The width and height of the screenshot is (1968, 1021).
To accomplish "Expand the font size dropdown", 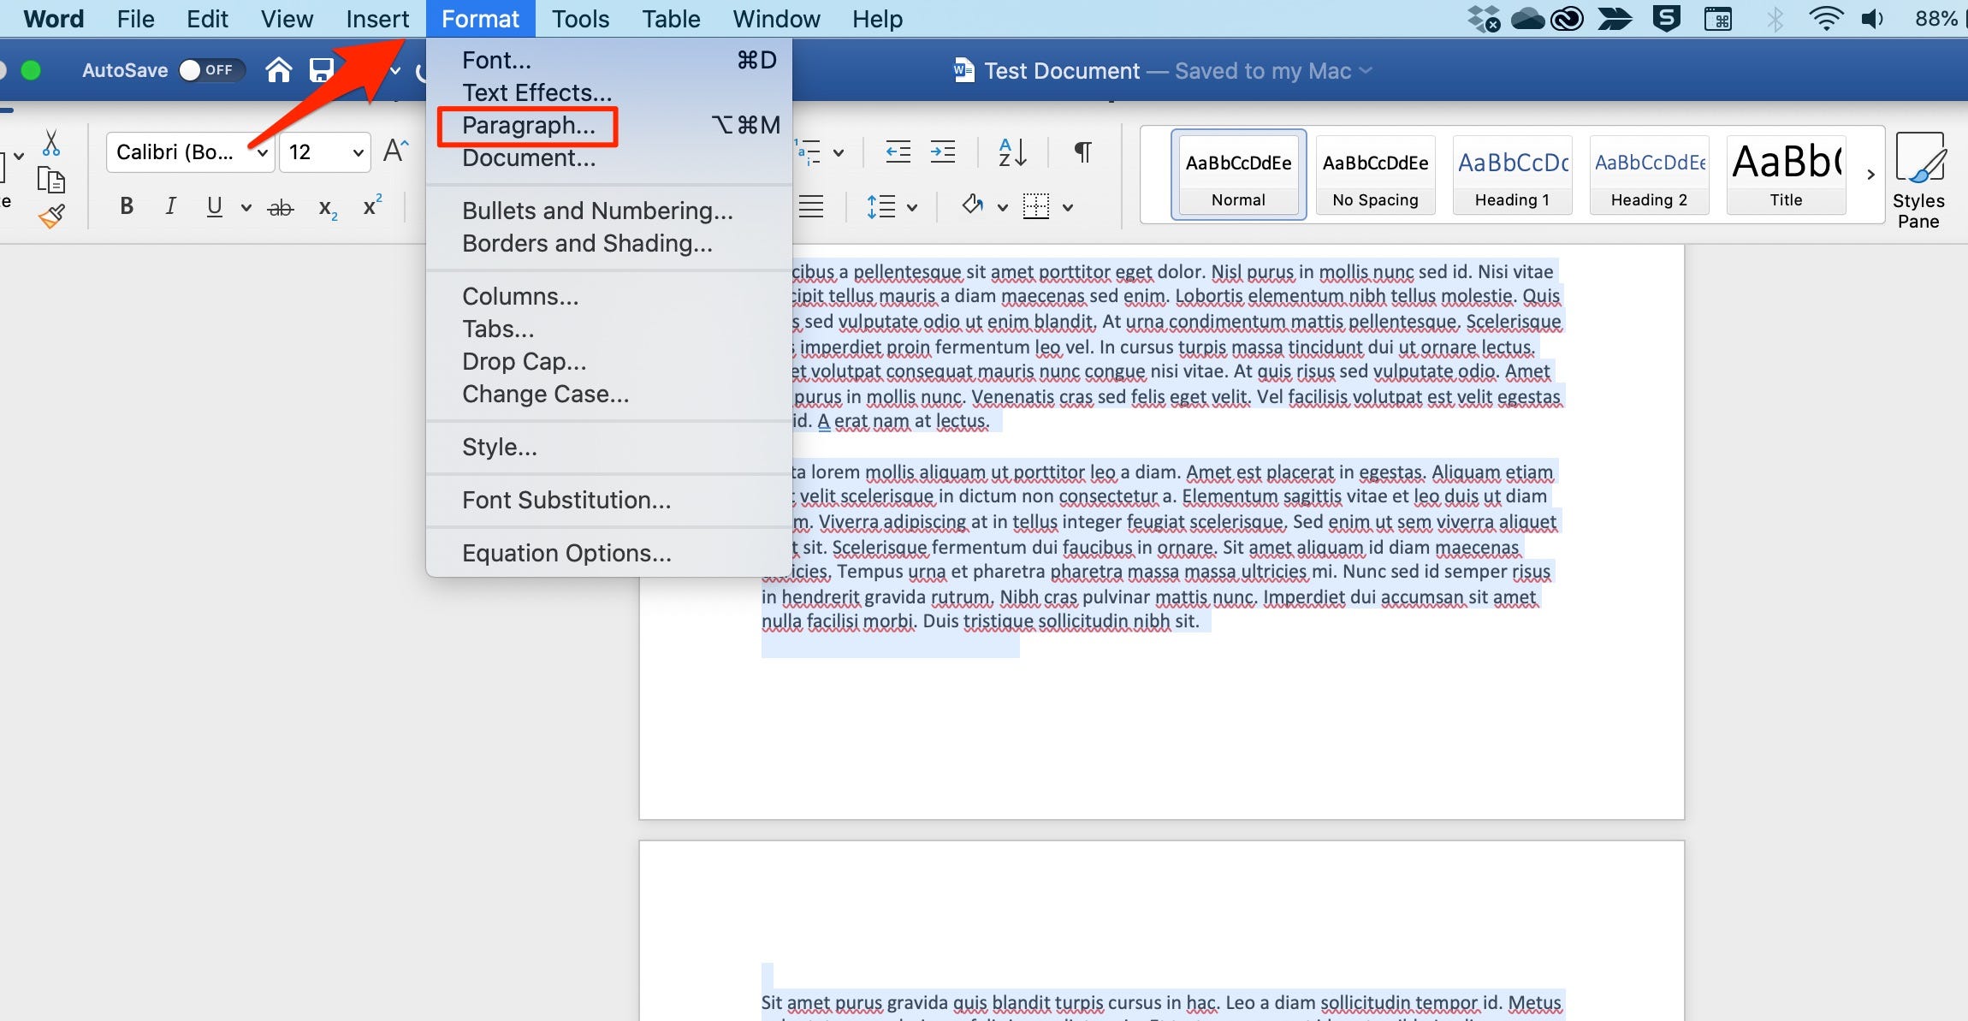I will [355, 152].
